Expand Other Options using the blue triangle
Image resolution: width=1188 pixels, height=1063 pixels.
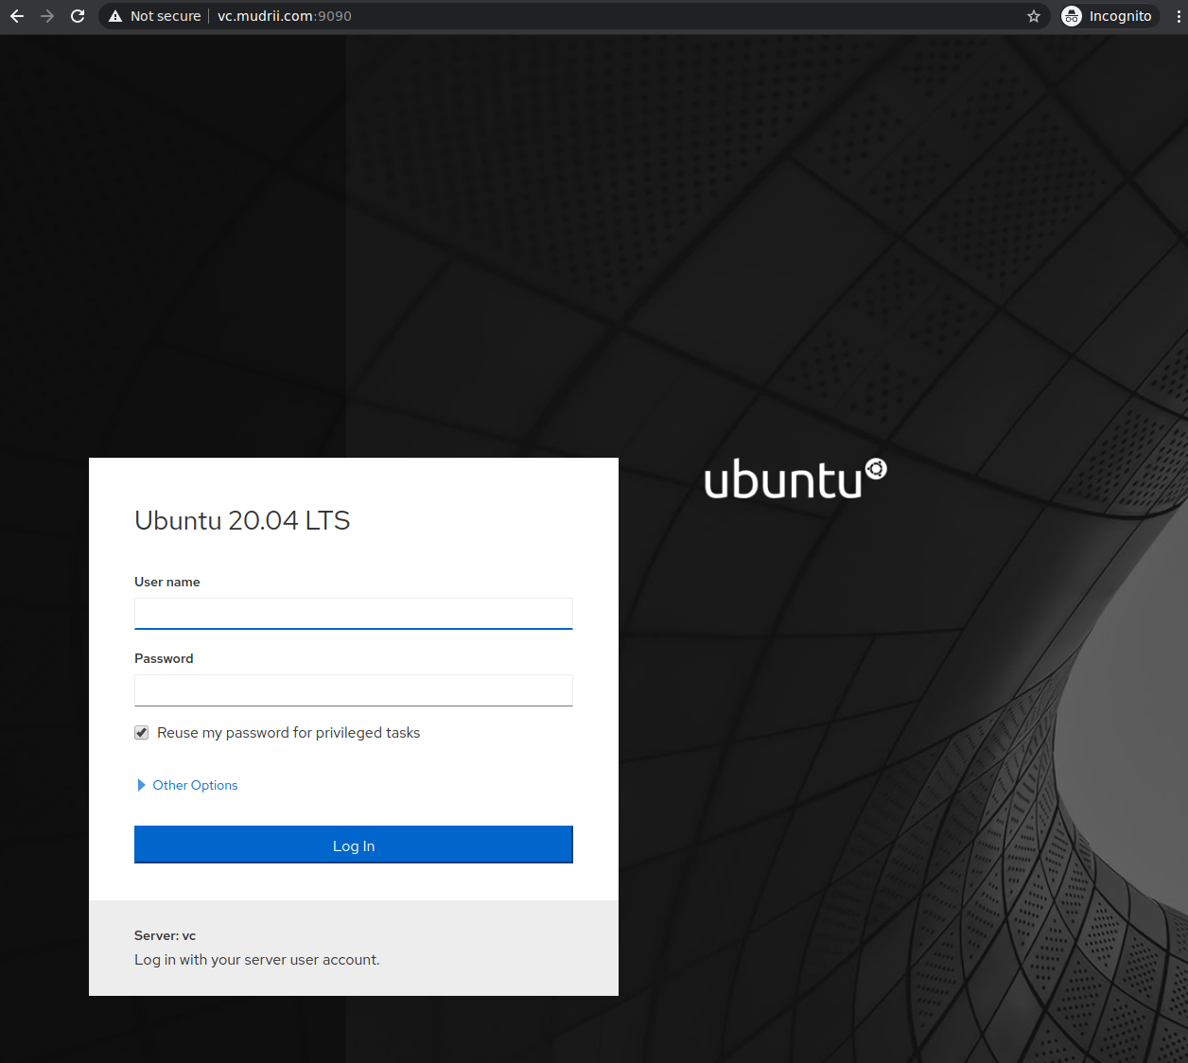click(141, 785)
